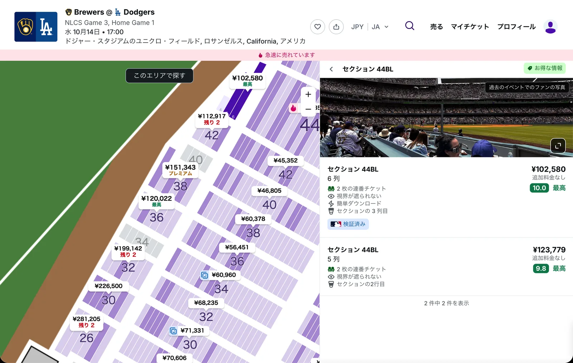The width and height of the screenshot is (573, 363).
Task: Select the ¥45,352 price tag
Action: pos(286,161)
